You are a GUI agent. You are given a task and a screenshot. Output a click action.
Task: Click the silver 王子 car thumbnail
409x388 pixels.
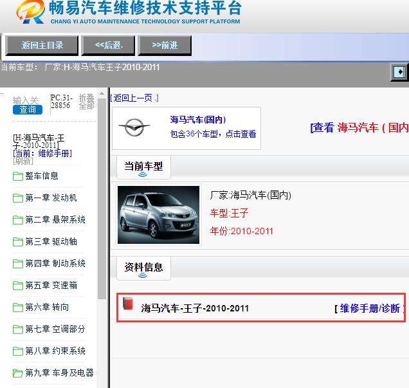158,215
